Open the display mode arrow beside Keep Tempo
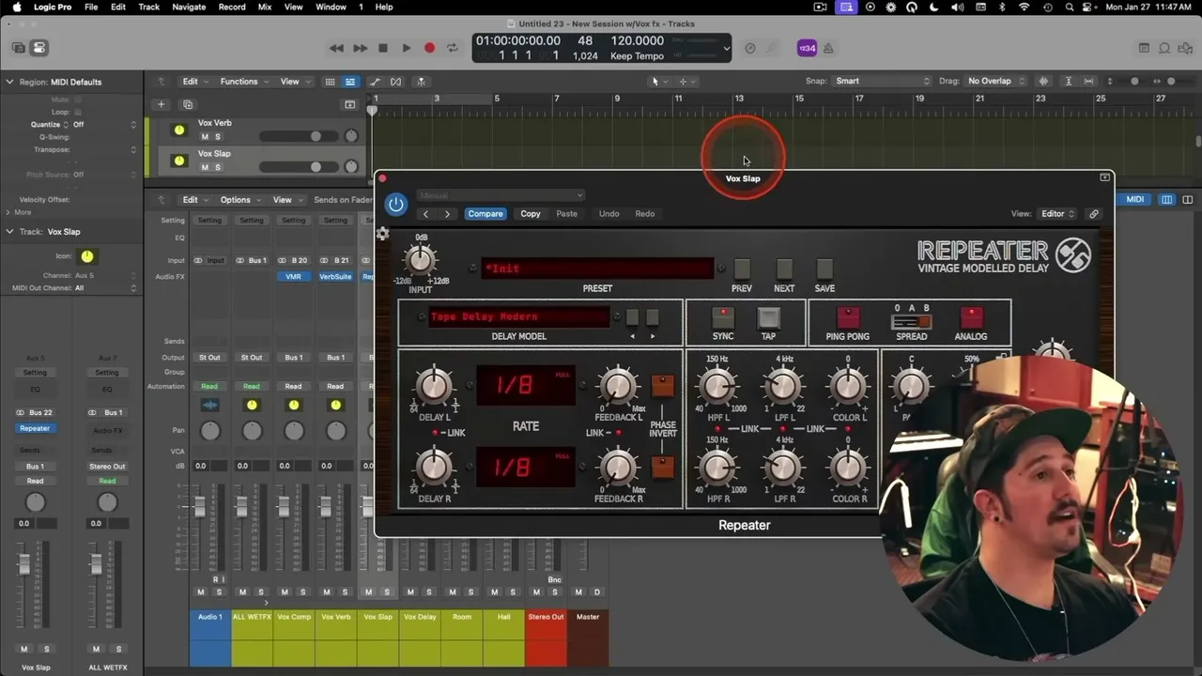The height and width of the screenshot is (676, 1202). (726, 48)
